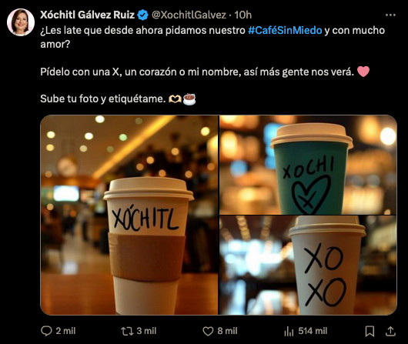This screenshot has width=408, height=344.
Task: Open the XOXO cup image
Action: point(308,266)
